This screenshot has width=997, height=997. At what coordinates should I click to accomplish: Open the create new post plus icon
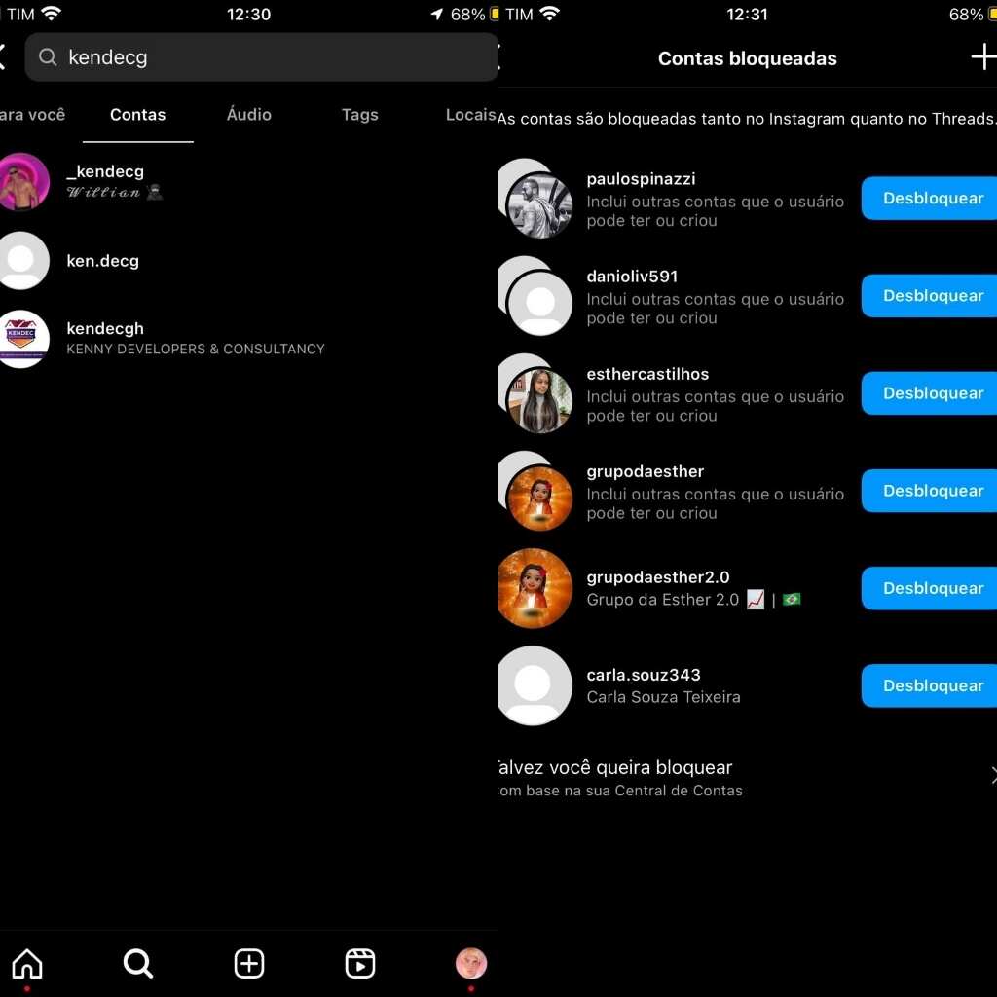(249, 963)
